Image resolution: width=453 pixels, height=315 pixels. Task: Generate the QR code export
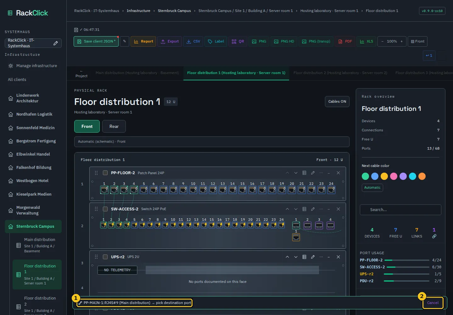[x=238, y=41]
